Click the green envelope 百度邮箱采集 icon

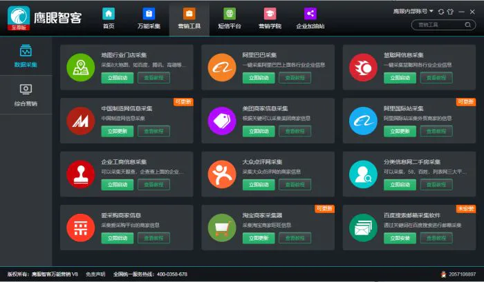pyautogui.click(x=363, y=228)
